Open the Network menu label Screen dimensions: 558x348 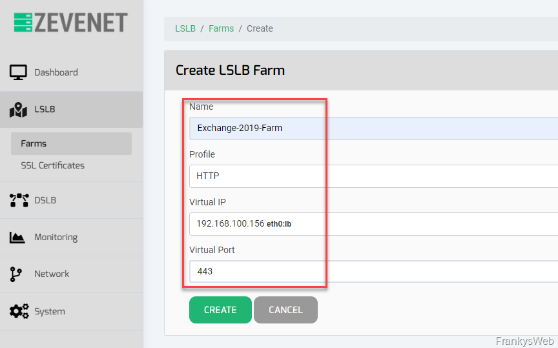tap(52, 274)
